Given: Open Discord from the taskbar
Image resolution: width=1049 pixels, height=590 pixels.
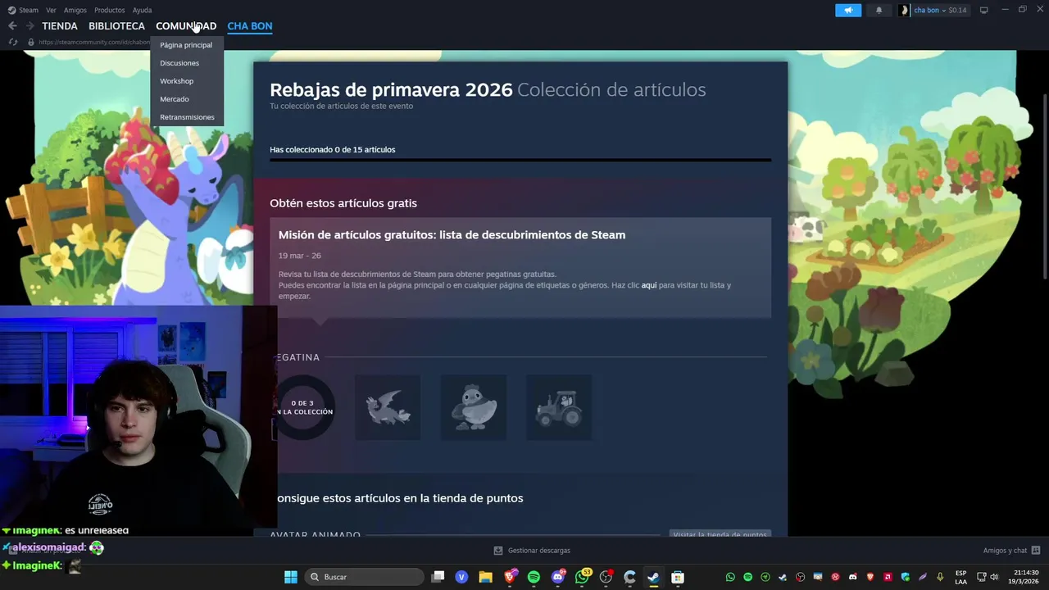Looking at the screenshot, I should [x=558, y=577].
